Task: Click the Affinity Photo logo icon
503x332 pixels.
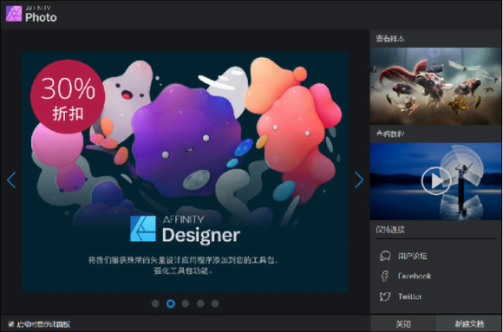Action: point(14,14)
